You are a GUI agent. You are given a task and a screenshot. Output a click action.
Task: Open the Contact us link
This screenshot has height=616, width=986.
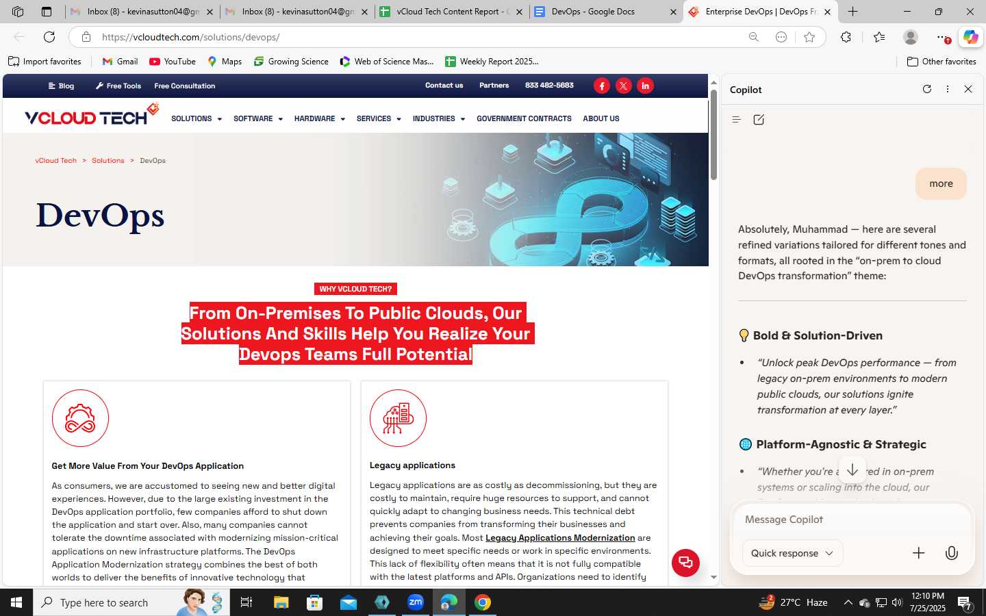click(444, 86)
